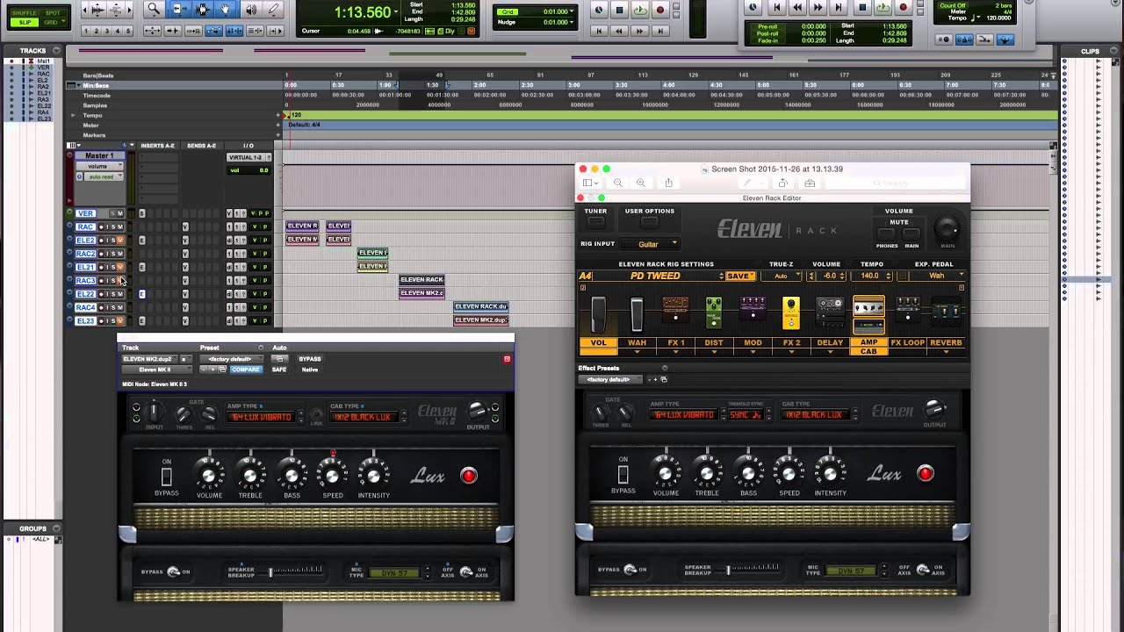Click the COMPARE button in the Eleven MK II plugin header
The width and height of the screenshot is (1124, 632).
click(x=246, y=370)
